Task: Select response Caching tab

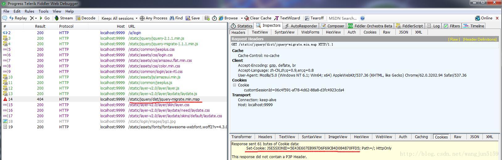Action: (421, 137)
